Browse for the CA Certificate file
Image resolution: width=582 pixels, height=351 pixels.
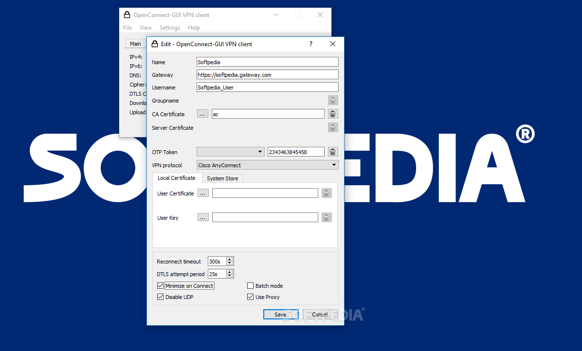pyautogui.click(x=202, y=114)
